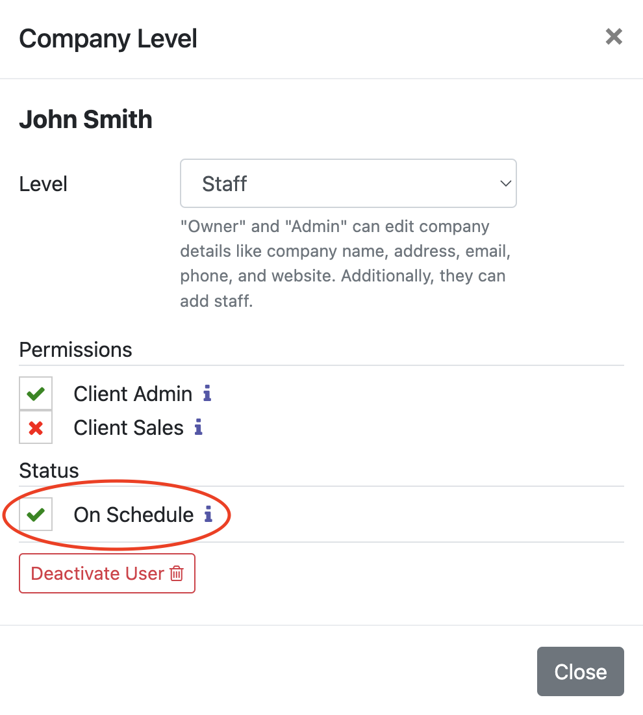Select the Staff value in the combo box

point(348,183)
